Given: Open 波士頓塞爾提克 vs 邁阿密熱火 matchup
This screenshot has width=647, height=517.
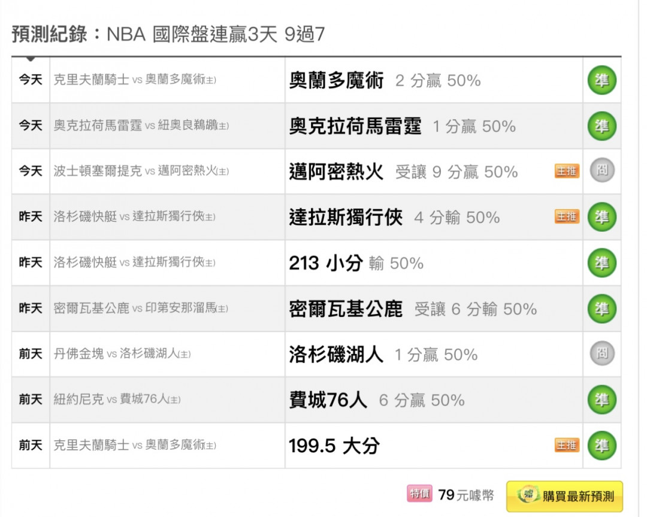Looking at the screenshot, I should point(141,171).
